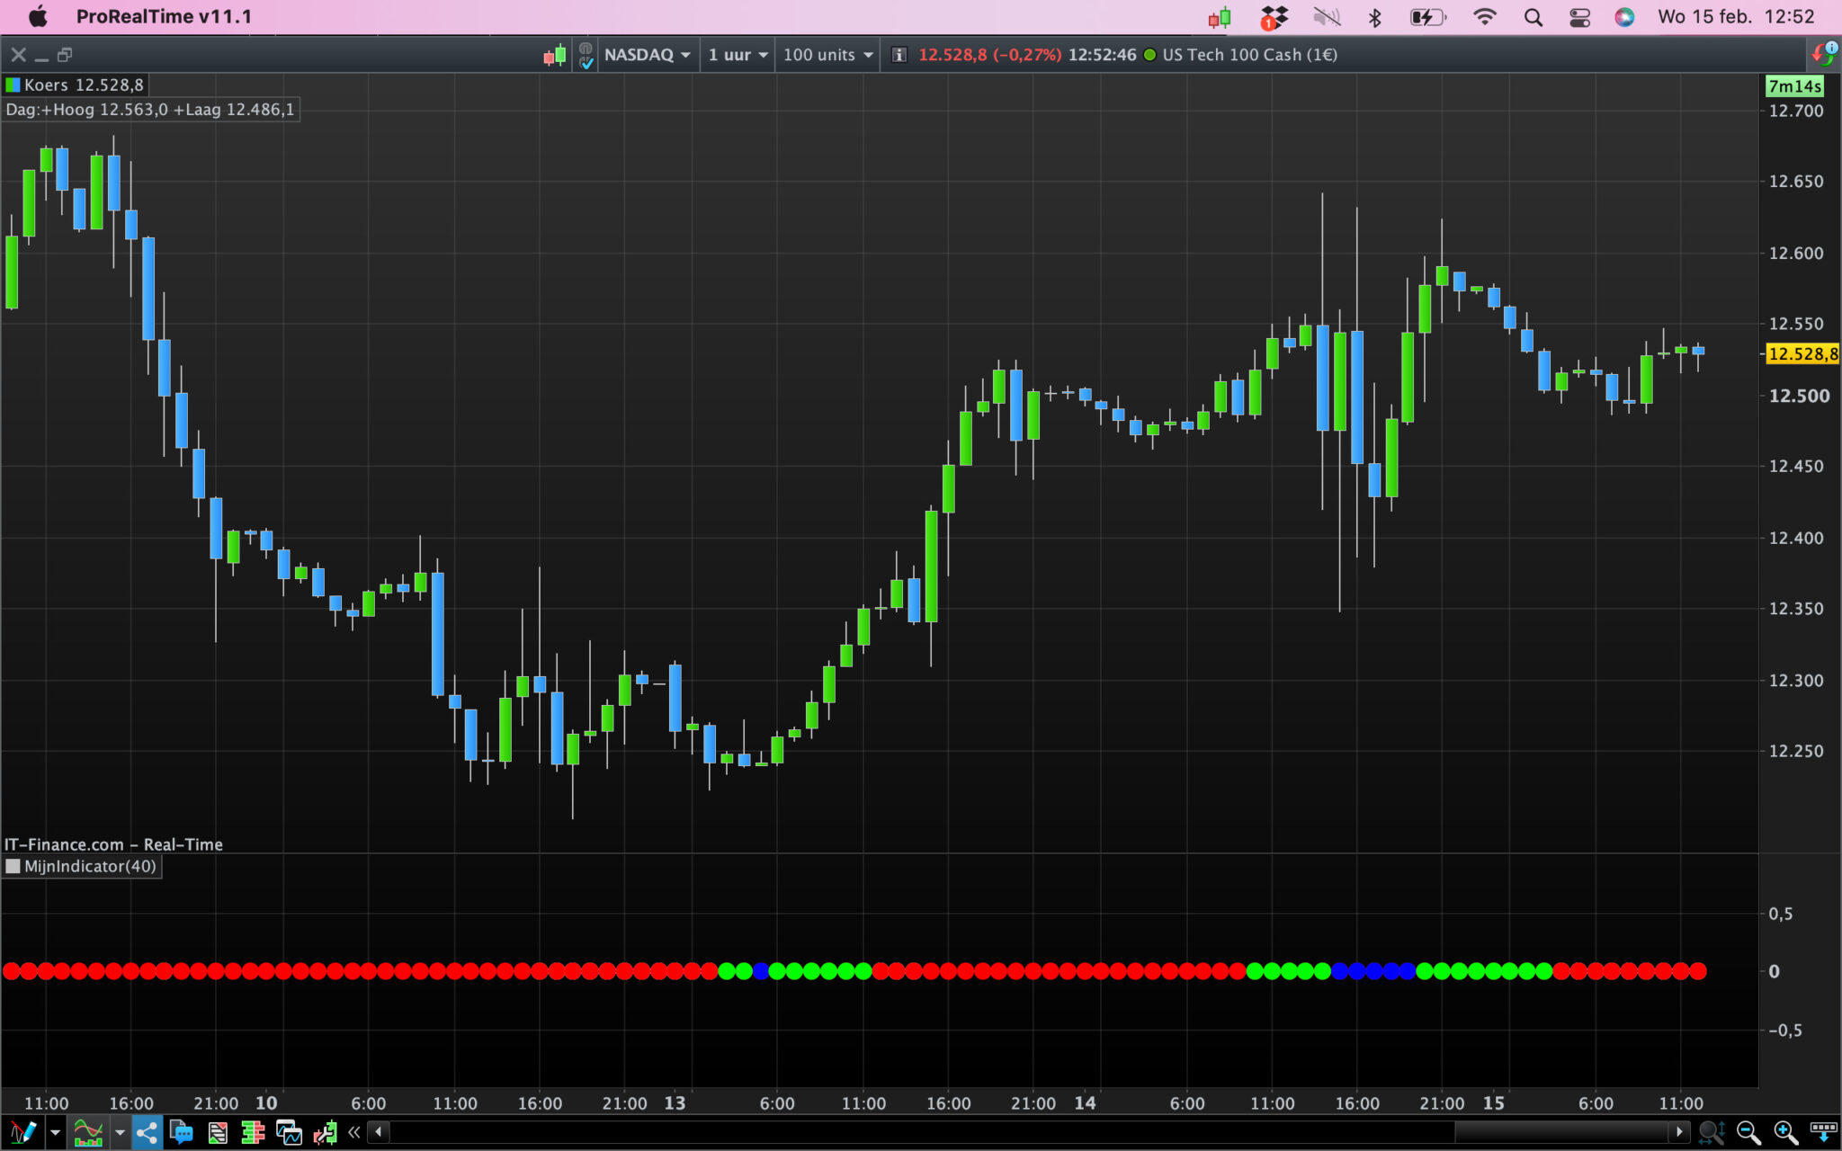Open the NASDAQ list dropdown
Viewport: 1842px width, 1151px height.
point(647,55)
